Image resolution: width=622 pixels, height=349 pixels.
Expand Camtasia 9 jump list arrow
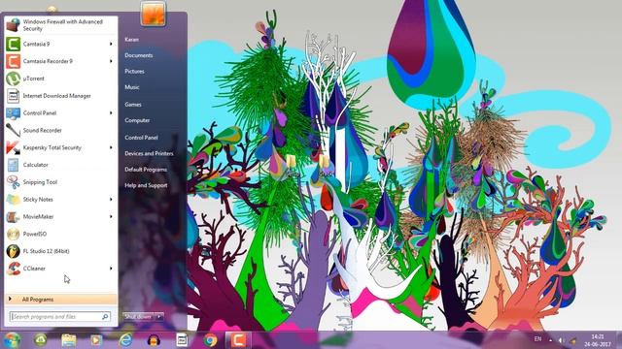pos(111,44)
